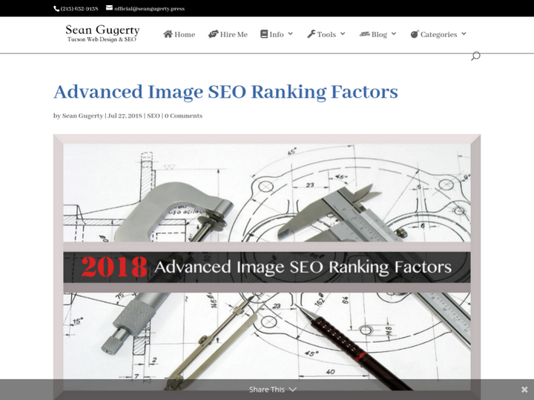Click the phone icon in top bar
This screenshot has width=534, height=400.
pyautogui.click(x=56, y=8)
